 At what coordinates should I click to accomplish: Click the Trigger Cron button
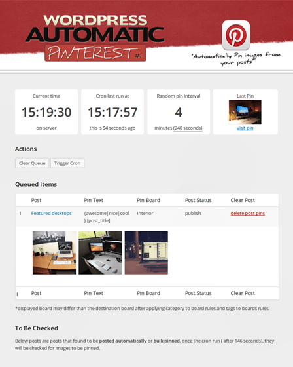tap(67, 163)
